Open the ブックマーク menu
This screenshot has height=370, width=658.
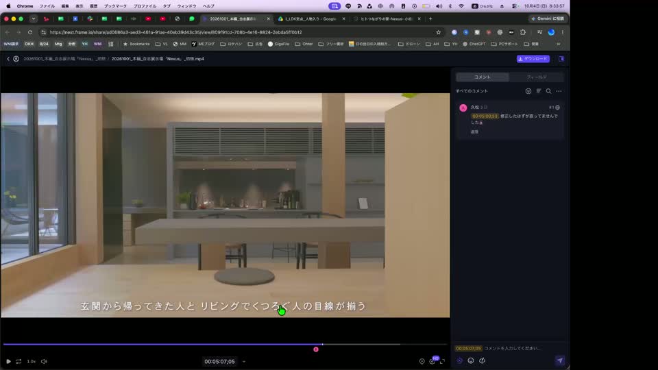point(115,6)
